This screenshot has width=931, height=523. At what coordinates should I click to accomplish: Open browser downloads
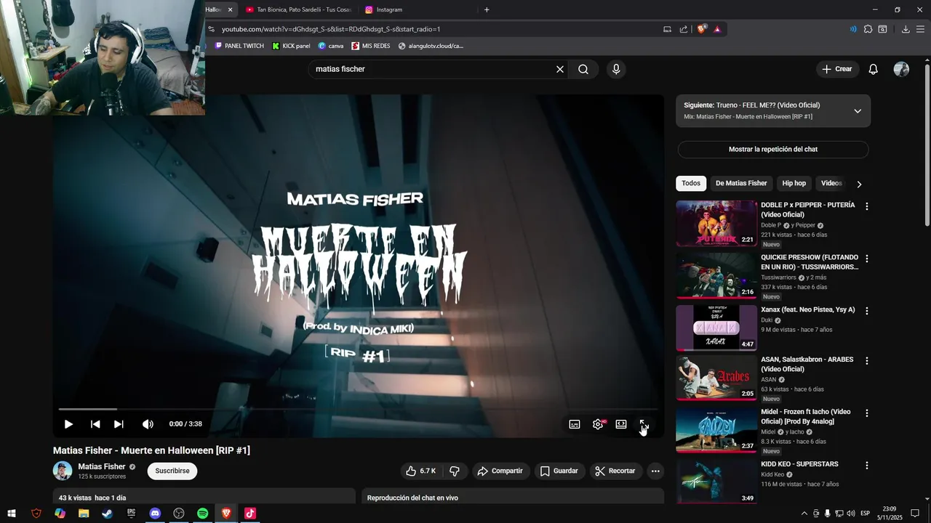[x=906, y=29]
